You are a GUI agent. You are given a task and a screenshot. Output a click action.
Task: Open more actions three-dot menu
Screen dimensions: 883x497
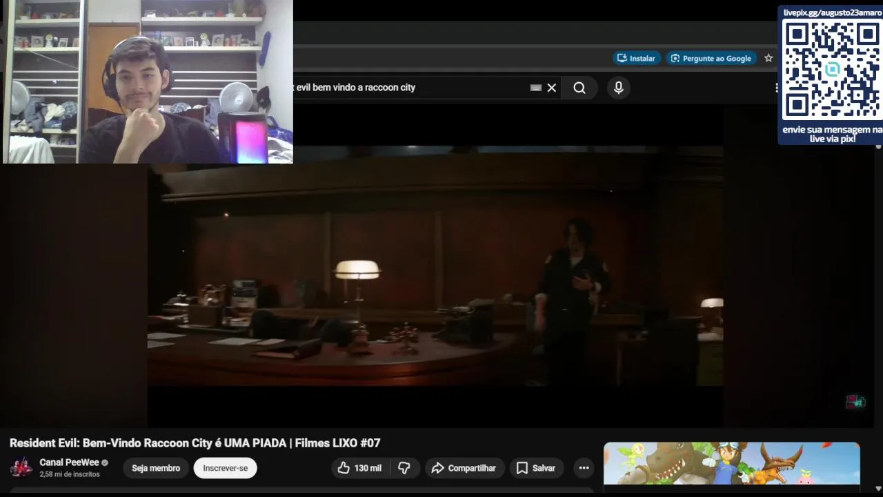pyautogui.click(x=584, y=468)
